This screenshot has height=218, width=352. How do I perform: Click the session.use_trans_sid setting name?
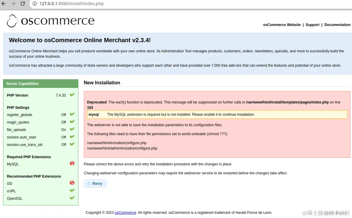[25, 145]
